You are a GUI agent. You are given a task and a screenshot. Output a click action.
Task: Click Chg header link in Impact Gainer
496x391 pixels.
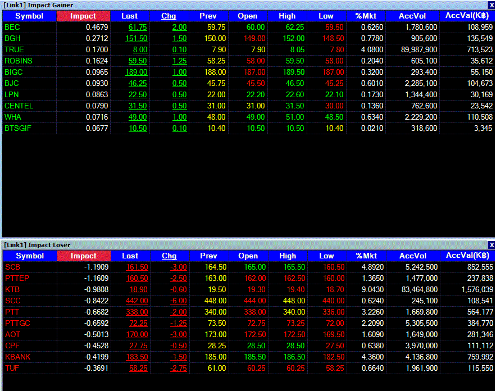pos(169,16)
